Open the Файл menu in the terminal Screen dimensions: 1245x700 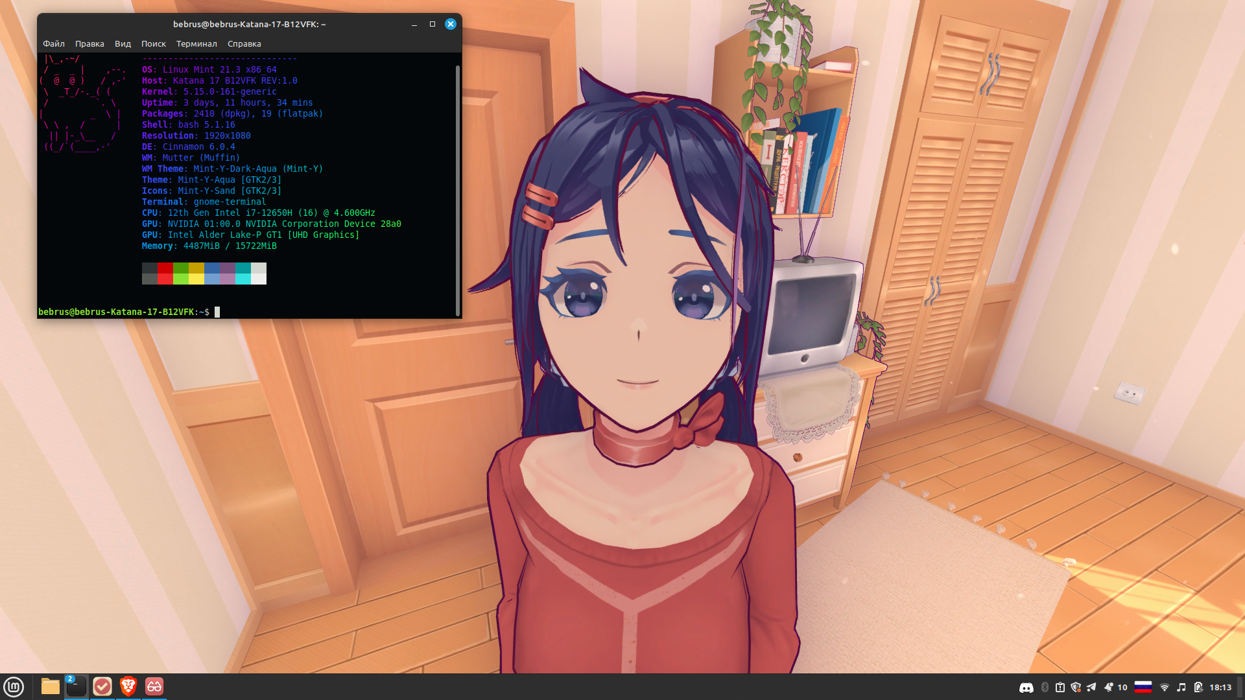pyautogui.click(x=54, y=44)
